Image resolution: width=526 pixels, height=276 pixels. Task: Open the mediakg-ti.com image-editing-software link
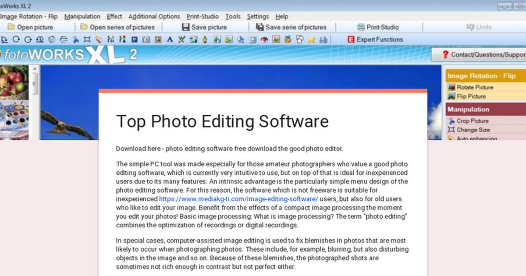pyautogui.click(x=238, y=199)
